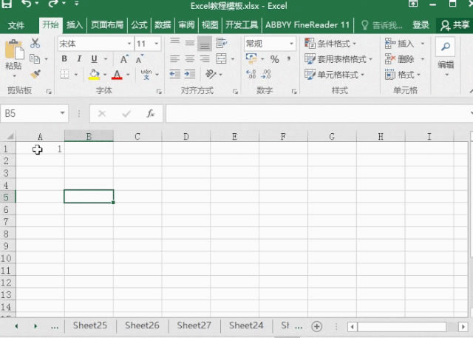Switch to 数据 ribbon tab
Image resolution: width=473 pixels, height=338 pixels.
pyautogui.click(x=163, y=25)
